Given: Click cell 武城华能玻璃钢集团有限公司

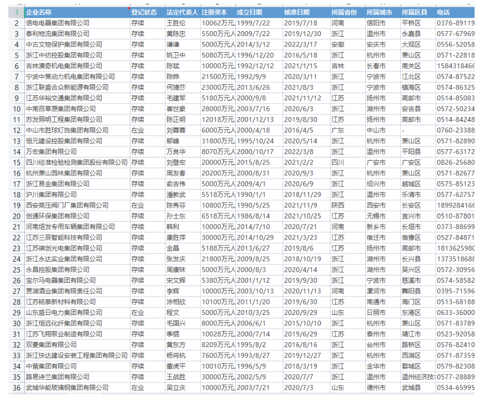Looking at the screenshot, I should 77,388.
